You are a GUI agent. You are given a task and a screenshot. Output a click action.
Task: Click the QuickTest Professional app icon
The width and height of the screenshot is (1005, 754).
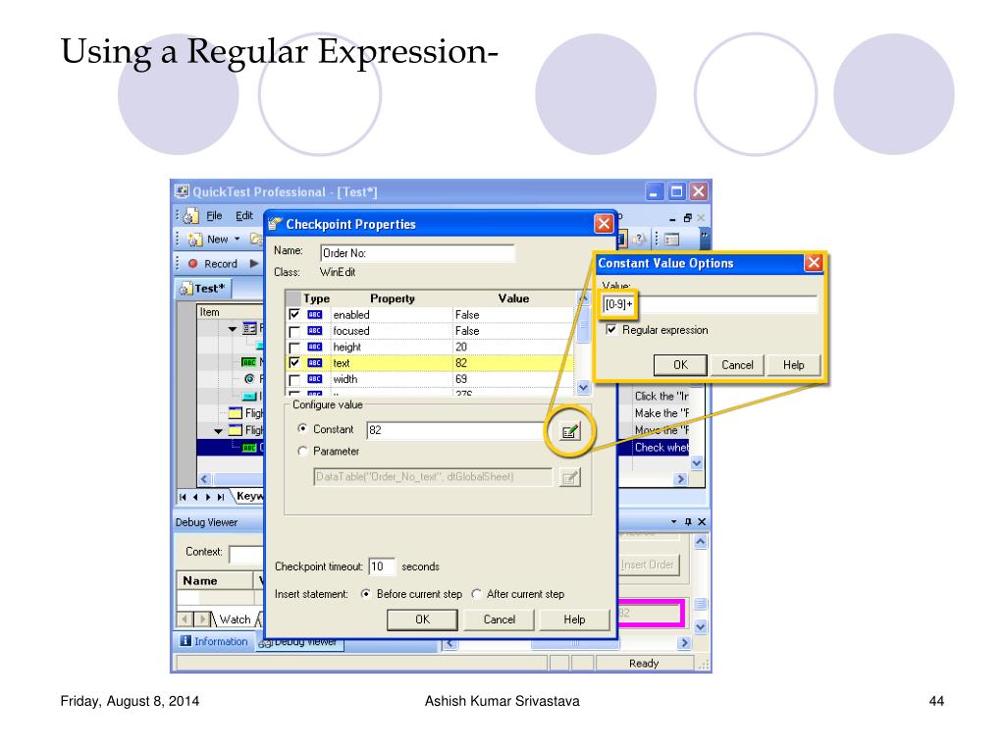point(182,191)
